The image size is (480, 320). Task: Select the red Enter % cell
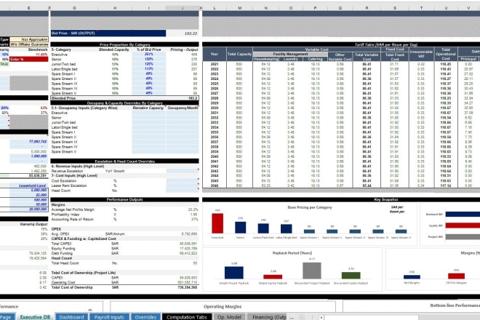29,59
